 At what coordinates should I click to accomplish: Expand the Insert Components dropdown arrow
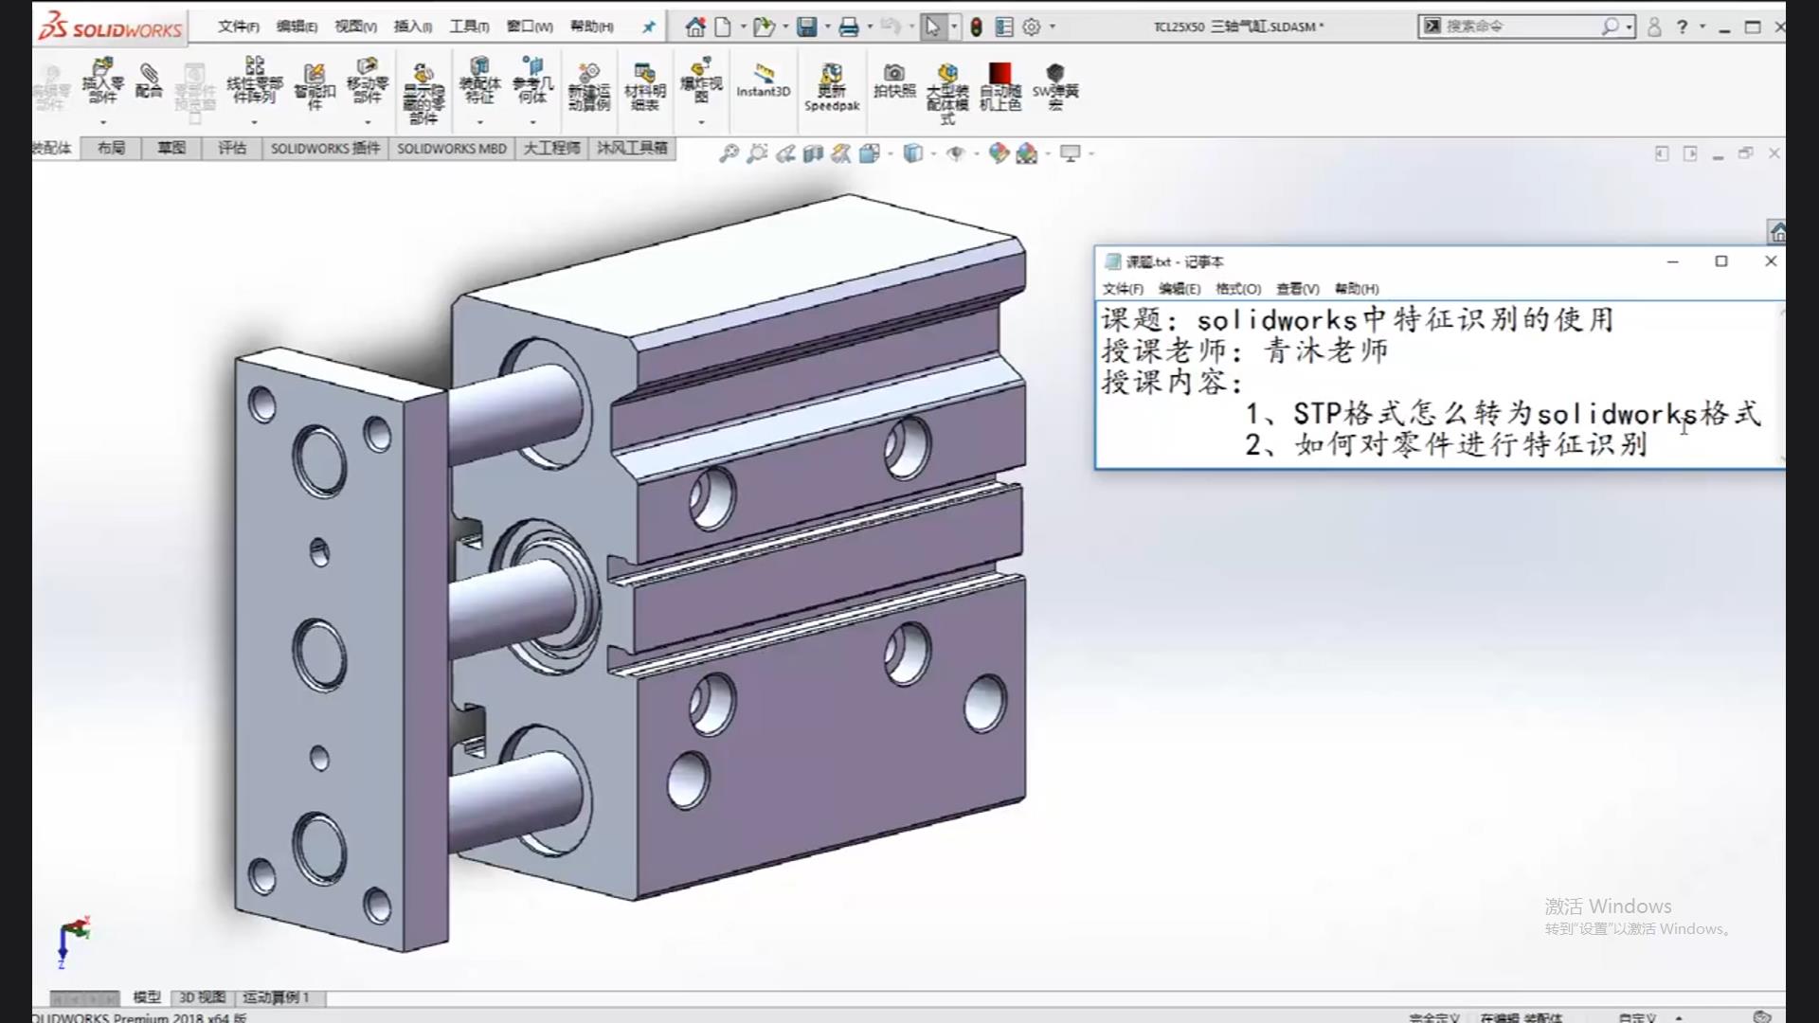[102, 122]
